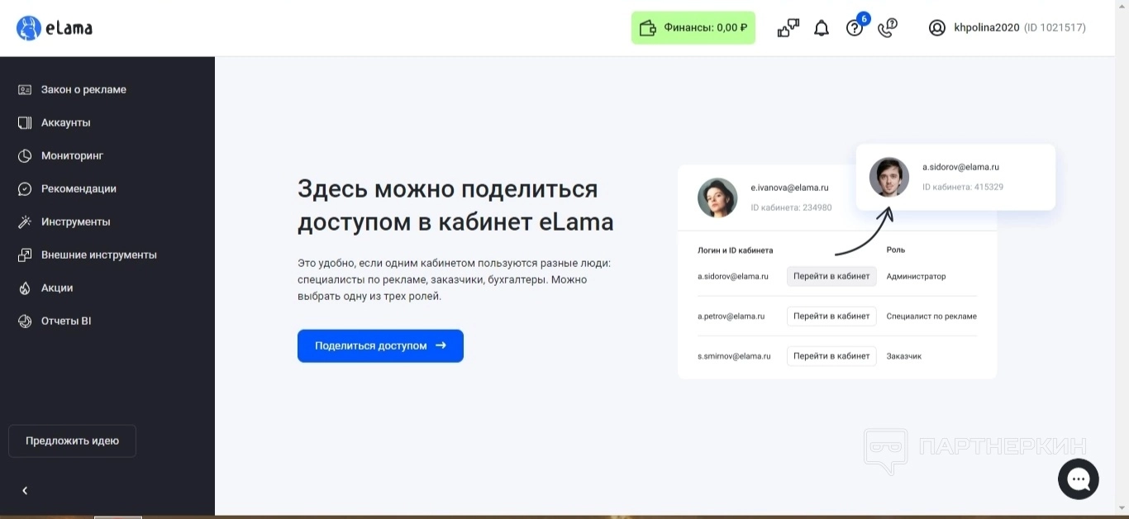1129x519 pixels.
Task: Click the Заказчик role text
Action: [x=903, y=355]
